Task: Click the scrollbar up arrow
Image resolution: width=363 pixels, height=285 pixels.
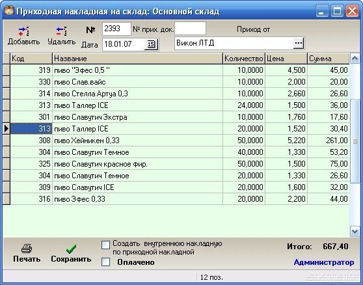Action: point(355,59)
